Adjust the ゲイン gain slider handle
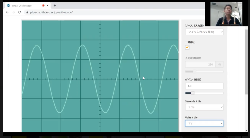This screenshot has height=138, width=250. (x=193, y=93)
